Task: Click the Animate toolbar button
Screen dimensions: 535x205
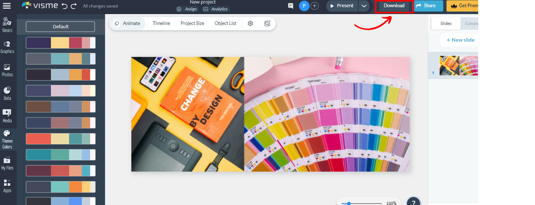Action: 127,23
